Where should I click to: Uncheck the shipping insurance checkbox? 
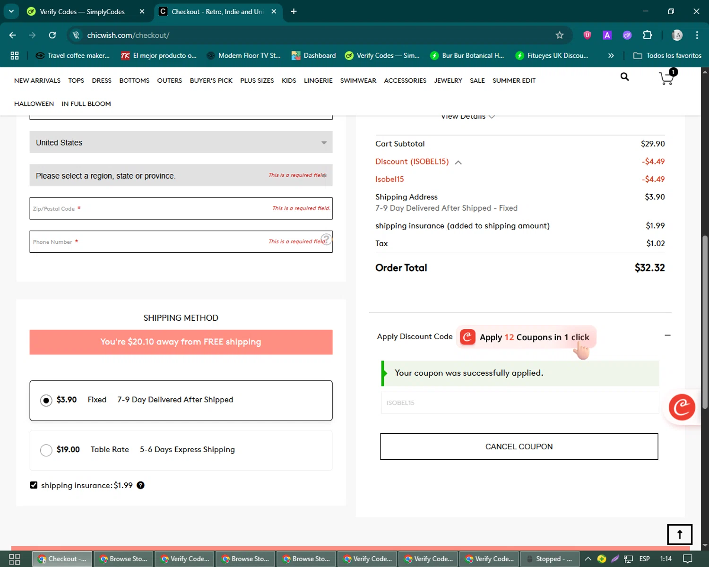click(34, 485)
